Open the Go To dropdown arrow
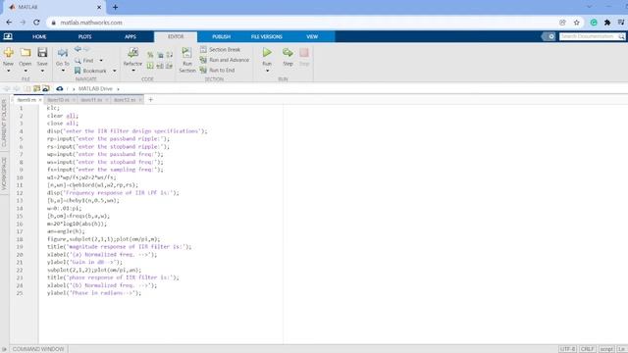This screenshot has width=628, height=353. 63,71
